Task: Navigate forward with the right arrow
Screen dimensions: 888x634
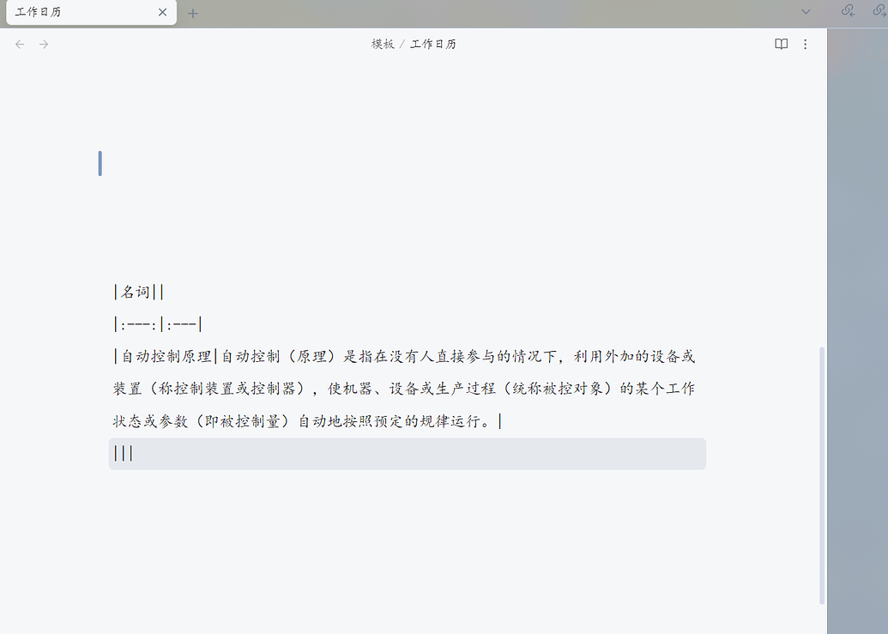Action: 44,44
